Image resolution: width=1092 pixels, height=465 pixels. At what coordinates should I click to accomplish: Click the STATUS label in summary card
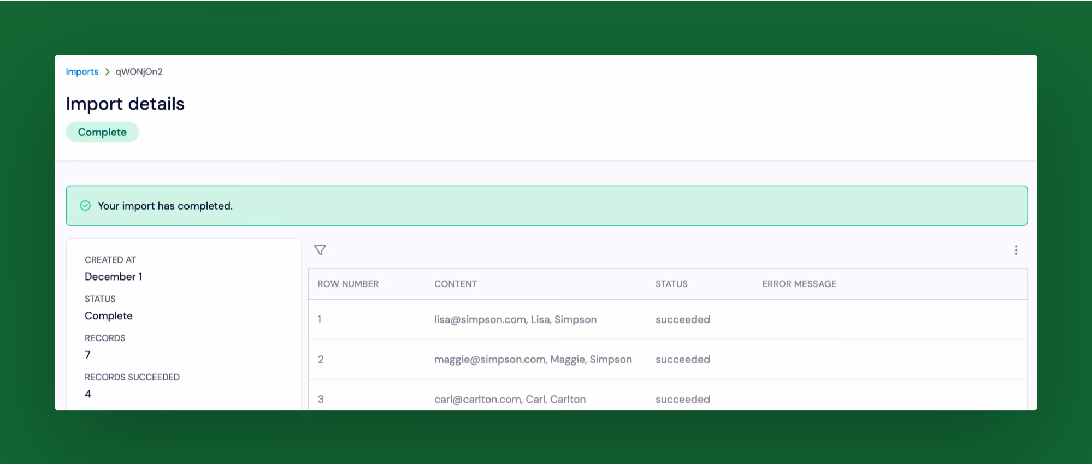[x=100, y=299]
